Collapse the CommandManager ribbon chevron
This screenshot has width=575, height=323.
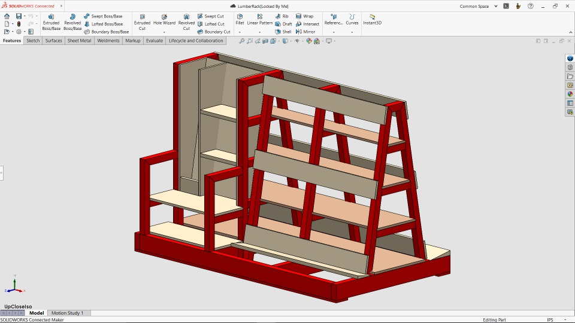(x=570, y=32)
